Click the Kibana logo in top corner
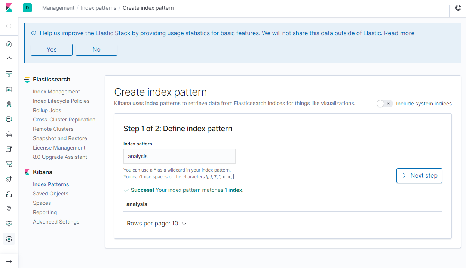This screenshot has width=466, height=268. [9, 8]
